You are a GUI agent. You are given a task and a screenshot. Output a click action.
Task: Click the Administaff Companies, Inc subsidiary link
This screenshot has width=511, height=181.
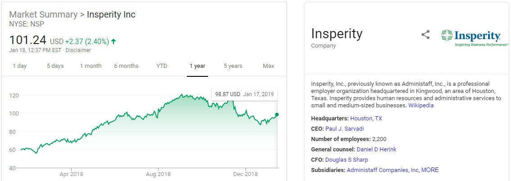(x=382, y=170)
